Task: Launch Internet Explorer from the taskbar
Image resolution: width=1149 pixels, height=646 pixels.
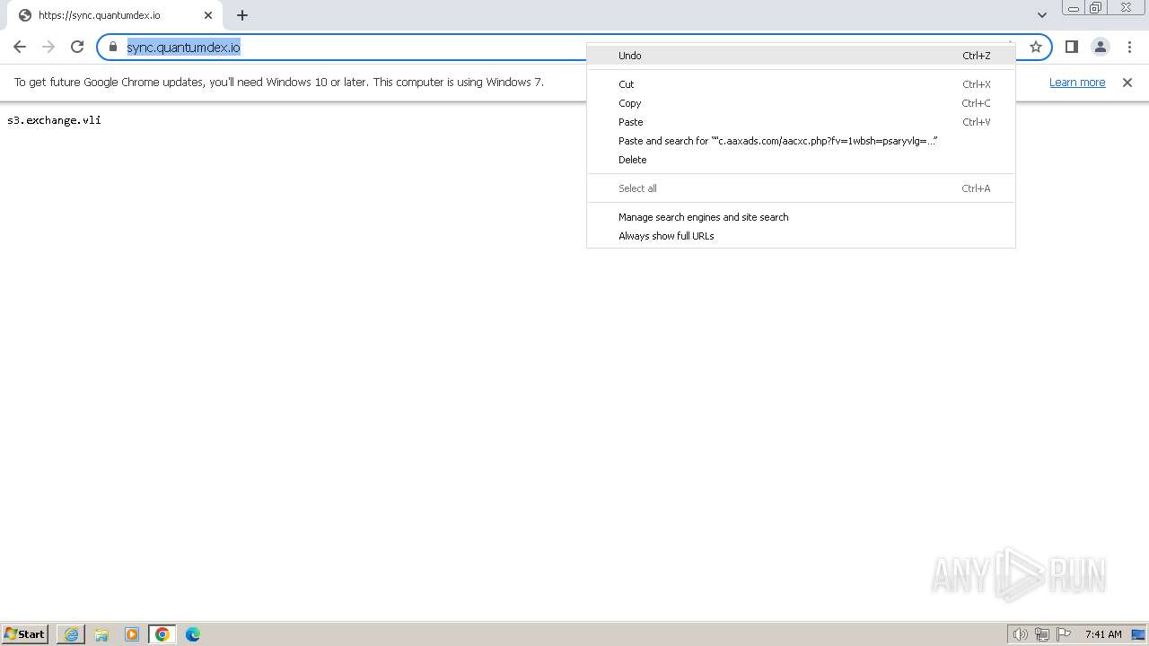Action: (x=71, y=634)
